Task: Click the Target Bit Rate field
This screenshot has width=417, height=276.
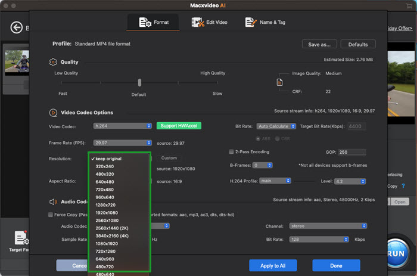Action: click(x=356, y=126)
